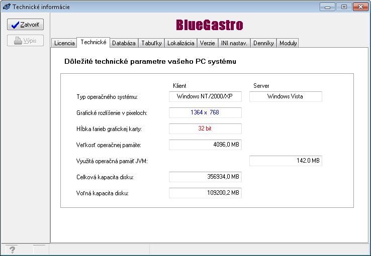The image size is (371, 256).
Task: Minimize the Technické informácie window
Action: tap(327, 7)
